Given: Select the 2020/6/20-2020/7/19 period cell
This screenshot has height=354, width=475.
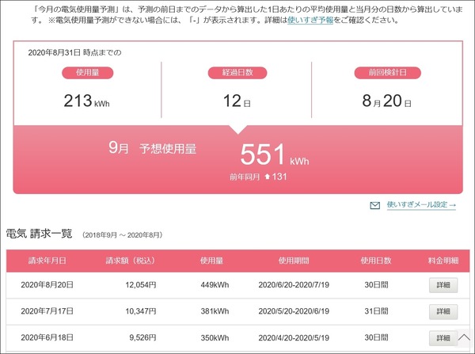Looking at the screenshot, I should click(294, 285).
